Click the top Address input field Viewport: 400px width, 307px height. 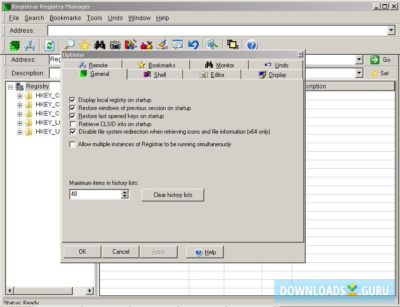[217, 30]
